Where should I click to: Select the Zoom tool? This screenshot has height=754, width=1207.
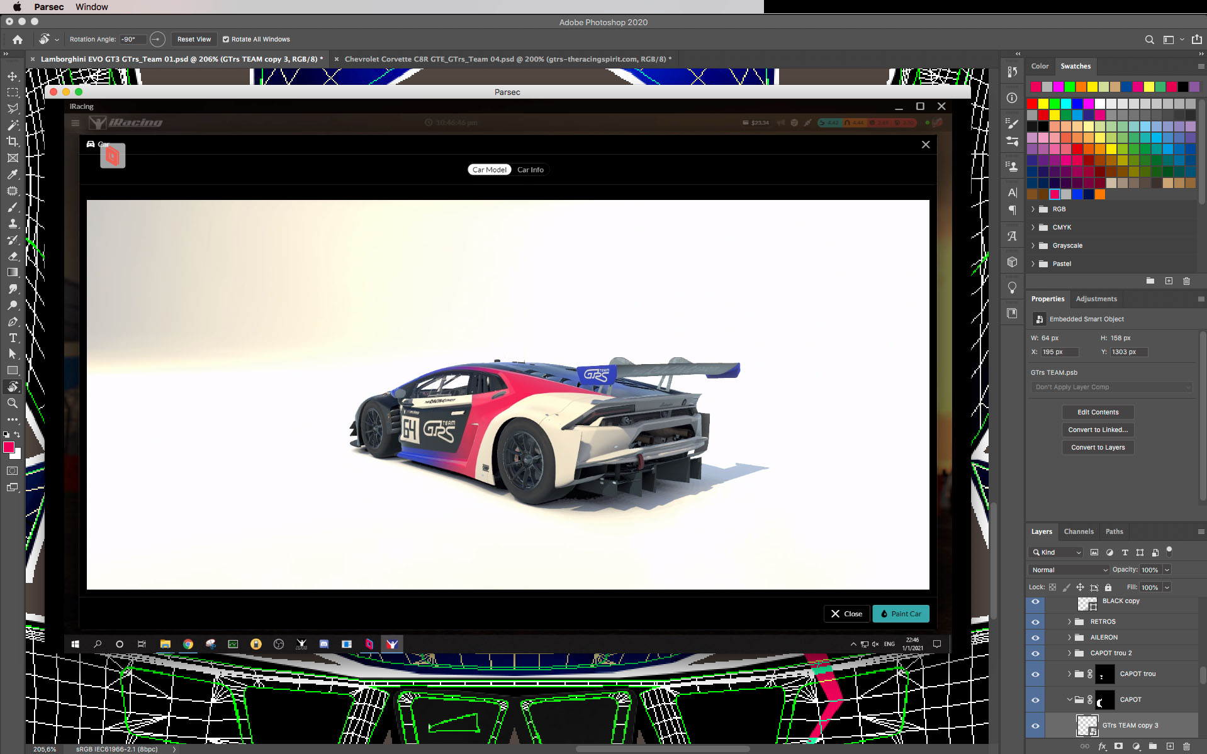tap(13, 403)
